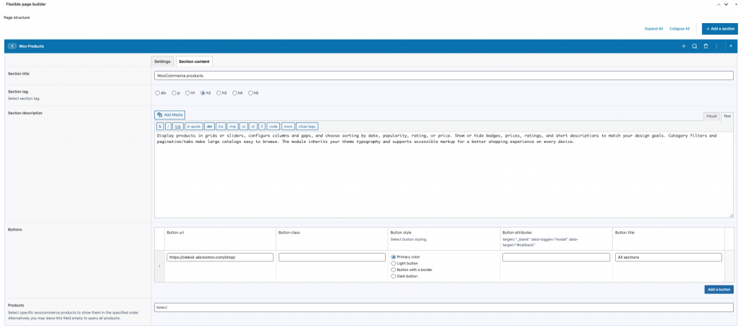Image resolution: width=741 pixels, height=328 pixels.
Task: Insert a hyperlink with link button
Action: 177,126
